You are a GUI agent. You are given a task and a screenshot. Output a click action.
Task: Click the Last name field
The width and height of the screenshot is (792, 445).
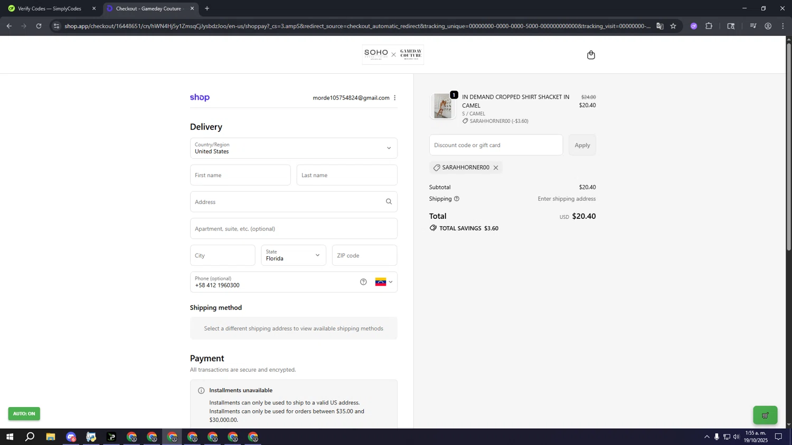pos(347,175)
